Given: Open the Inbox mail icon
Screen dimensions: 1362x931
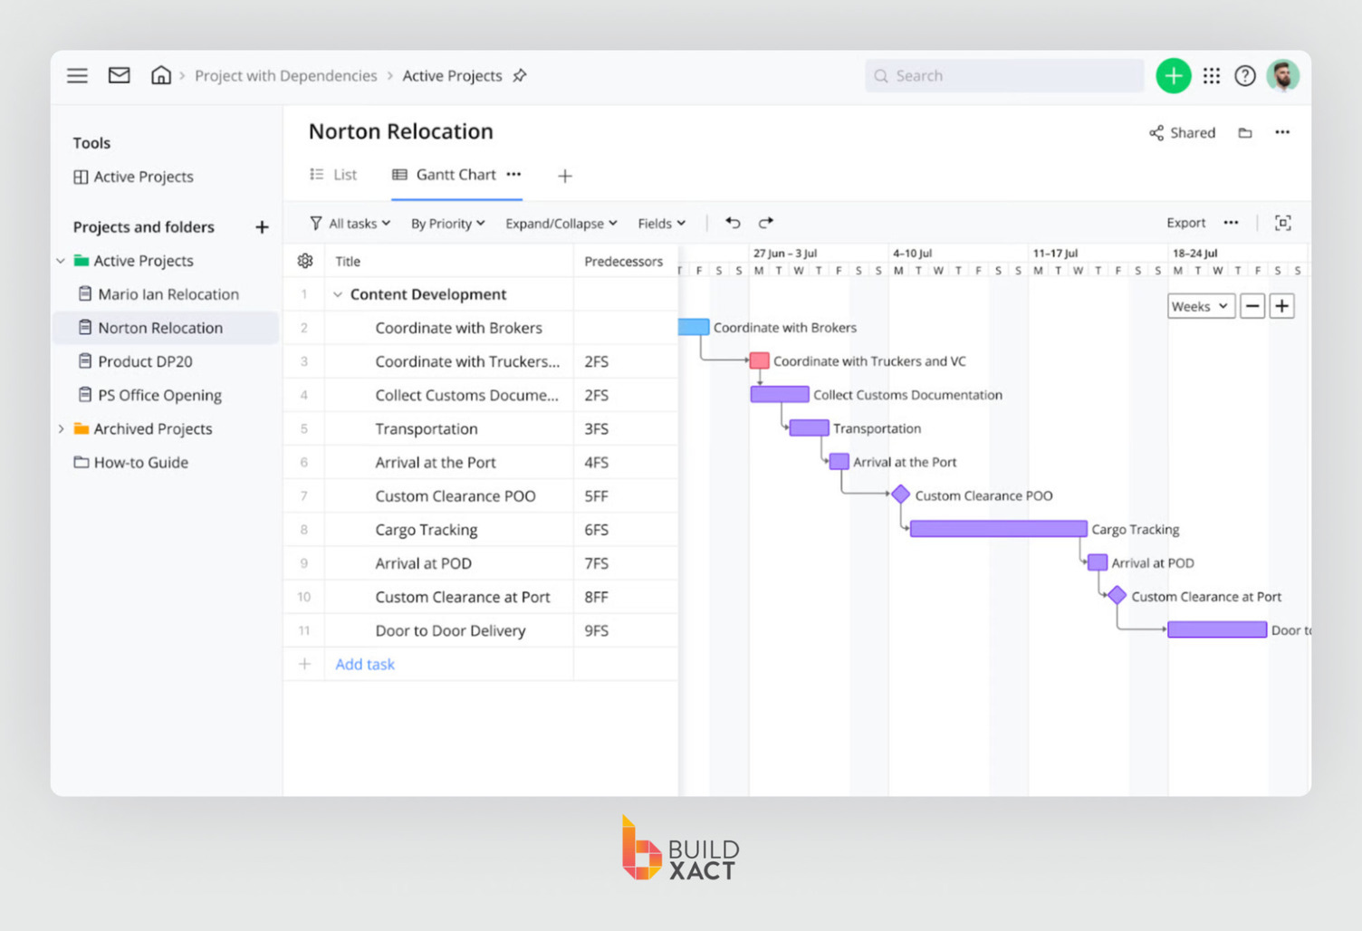Looking at the screenshot, I should coord(119,75).
